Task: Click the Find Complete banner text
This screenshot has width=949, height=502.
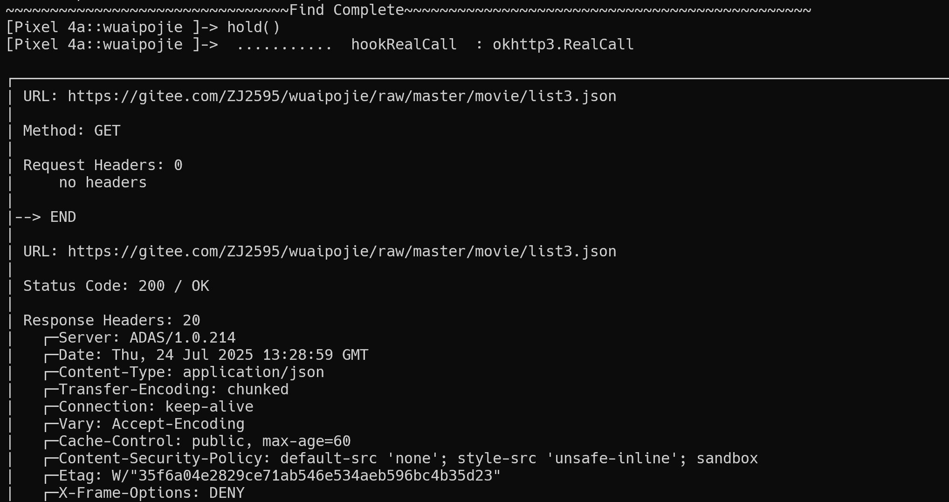Action: [346, 10]
